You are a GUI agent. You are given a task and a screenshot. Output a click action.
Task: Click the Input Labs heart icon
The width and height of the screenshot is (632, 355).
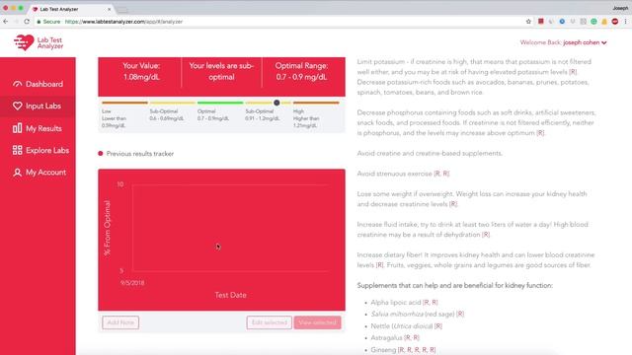tap(17, 106)
